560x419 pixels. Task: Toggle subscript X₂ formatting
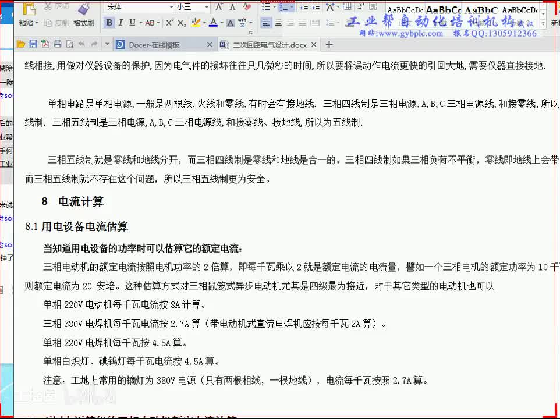pyautogui.click(x=182, y=23)
